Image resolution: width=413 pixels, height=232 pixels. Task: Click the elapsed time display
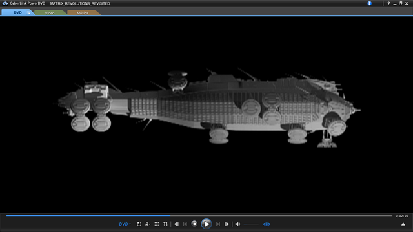point(401,216)
